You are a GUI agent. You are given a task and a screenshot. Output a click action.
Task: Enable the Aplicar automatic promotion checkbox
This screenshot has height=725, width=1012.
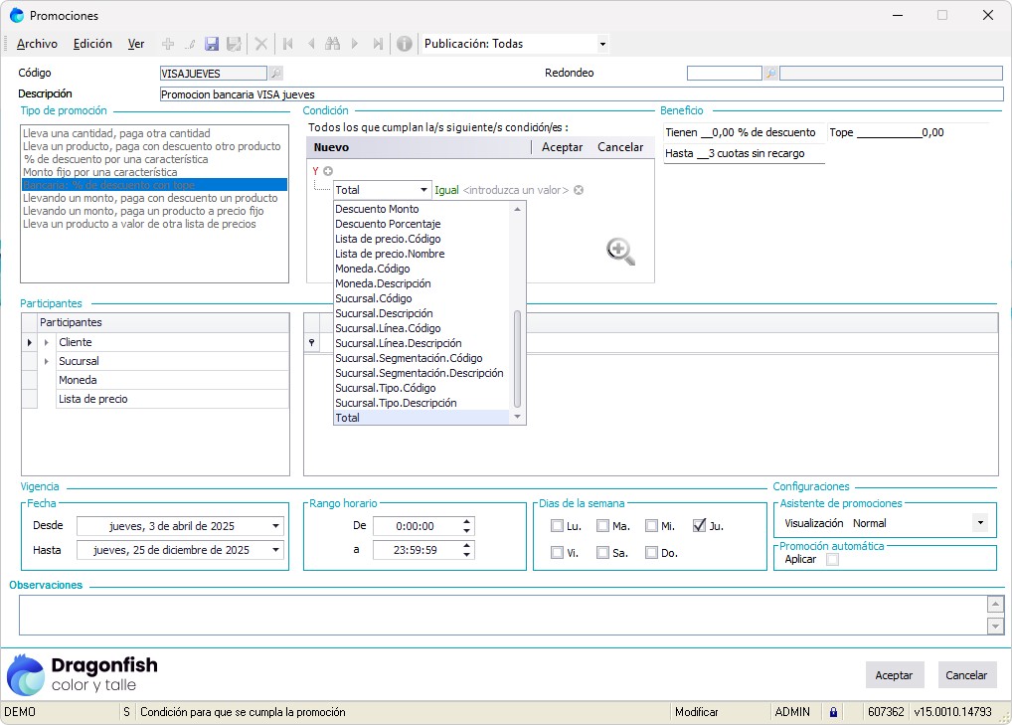[x=833, y=559]
